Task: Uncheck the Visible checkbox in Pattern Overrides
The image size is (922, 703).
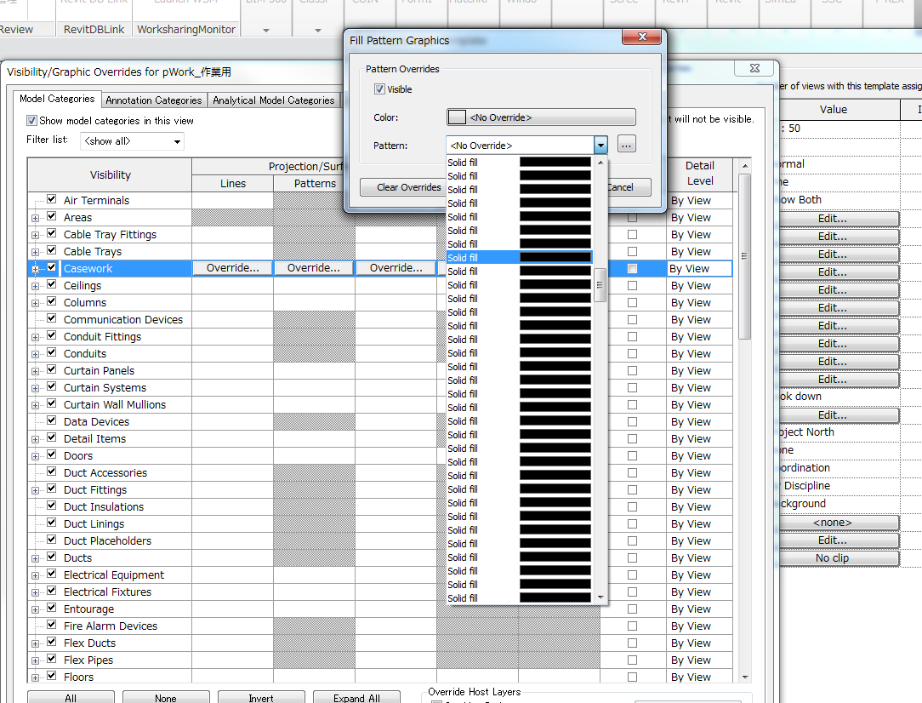Action: pos(378,89)
